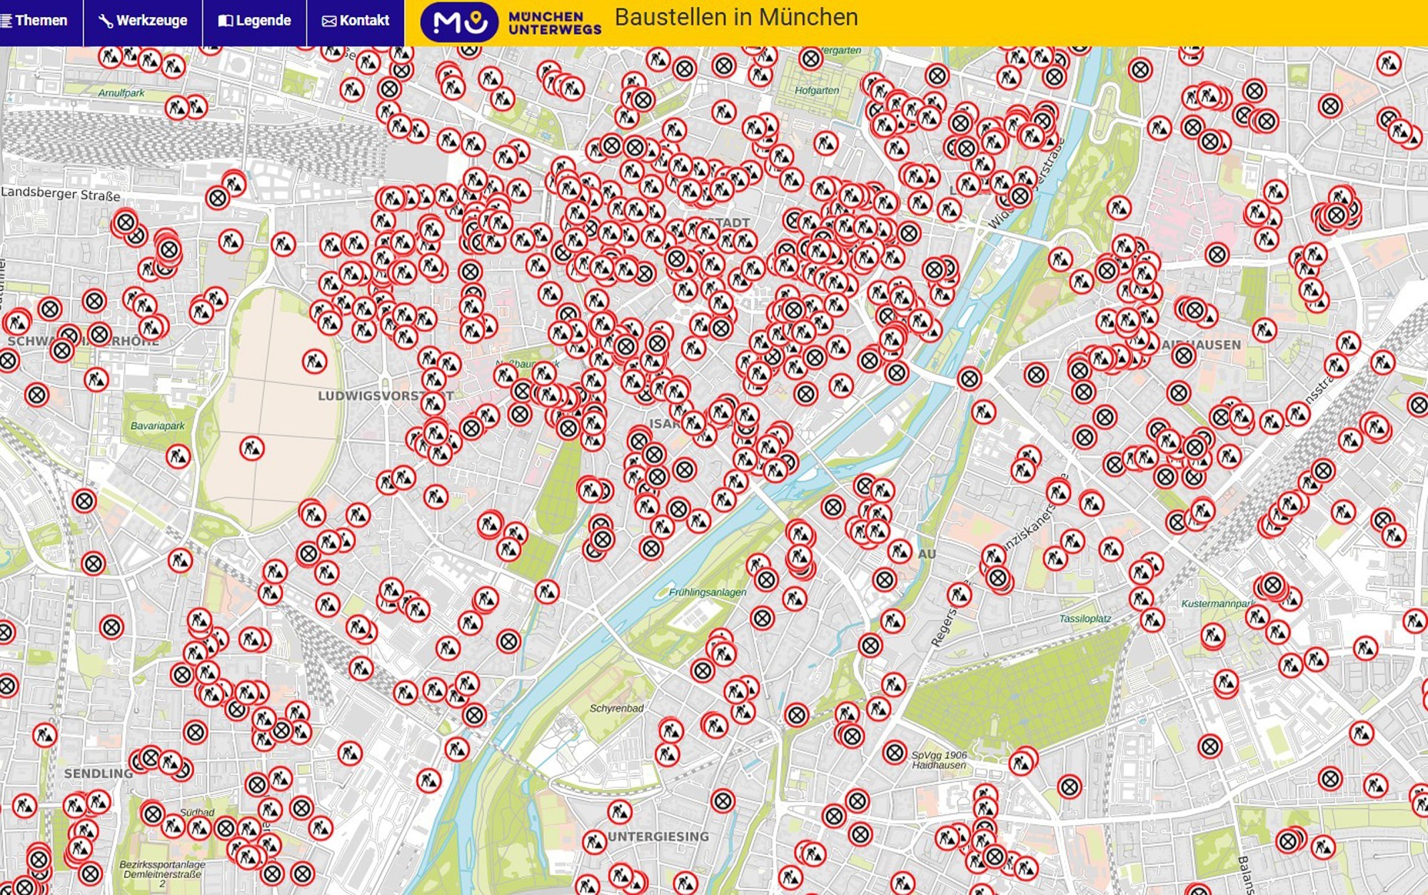
Task: Click the Bavariapark map label
Action: tap(157, 426)
